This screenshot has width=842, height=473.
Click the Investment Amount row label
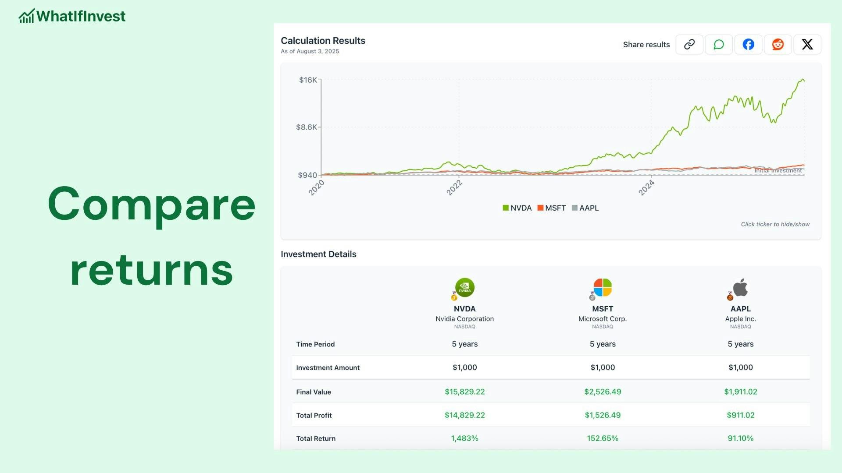pos(328,368)
